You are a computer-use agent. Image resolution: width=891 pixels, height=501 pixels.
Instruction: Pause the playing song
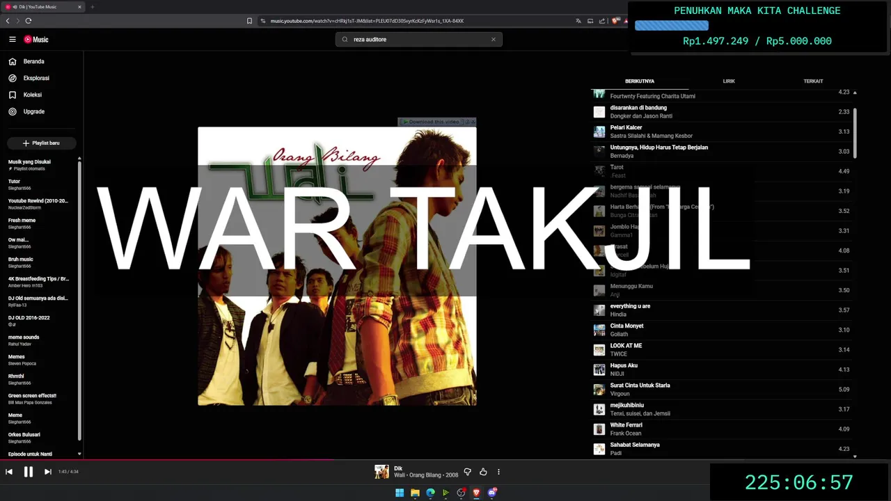tap(29, 472)
